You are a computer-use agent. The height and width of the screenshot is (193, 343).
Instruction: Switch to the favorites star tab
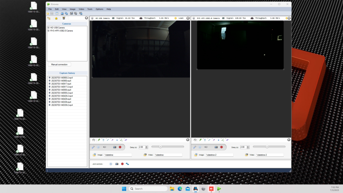click(x=56, y=18)
